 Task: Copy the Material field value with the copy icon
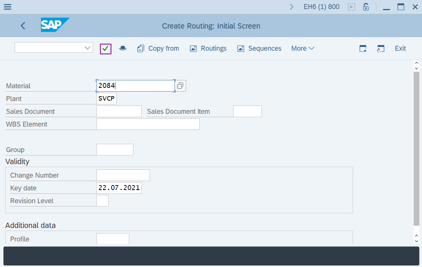tap(180, 86)
